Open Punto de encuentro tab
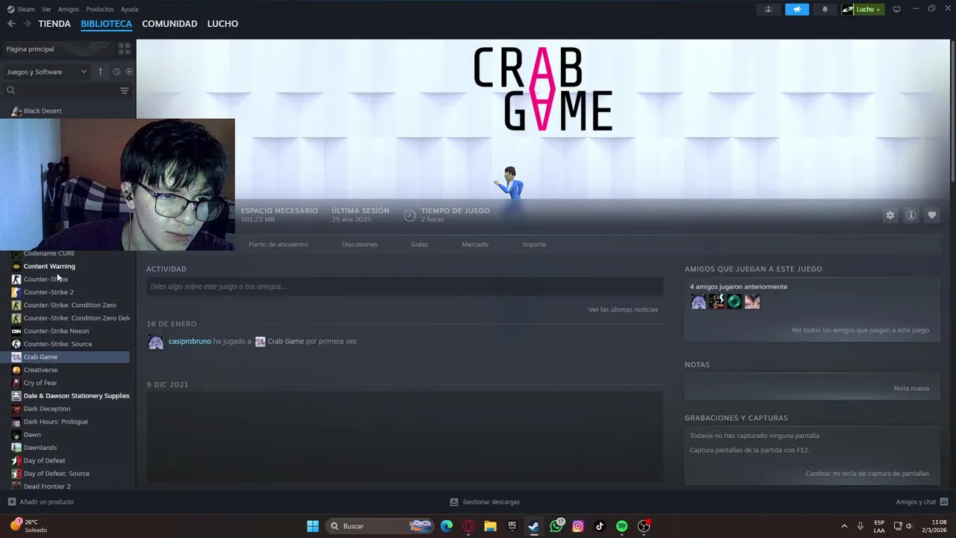This screenshot has width=956, height=538. [279, 244]
